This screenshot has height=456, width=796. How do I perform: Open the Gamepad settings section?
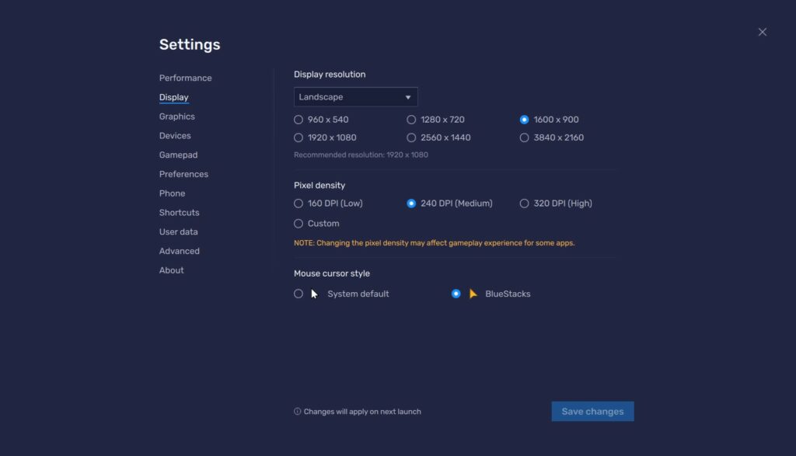tap(178, 155)
